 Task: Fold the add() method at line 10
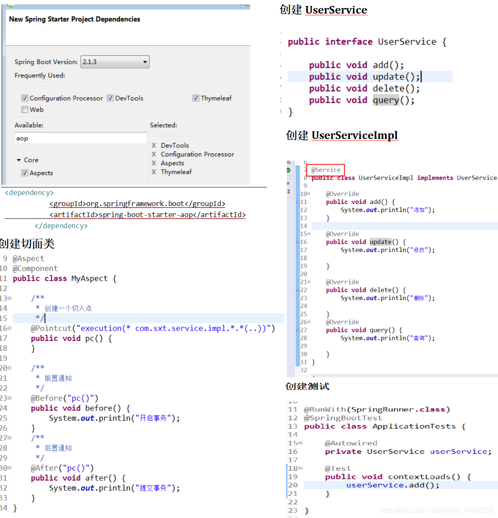309,194
